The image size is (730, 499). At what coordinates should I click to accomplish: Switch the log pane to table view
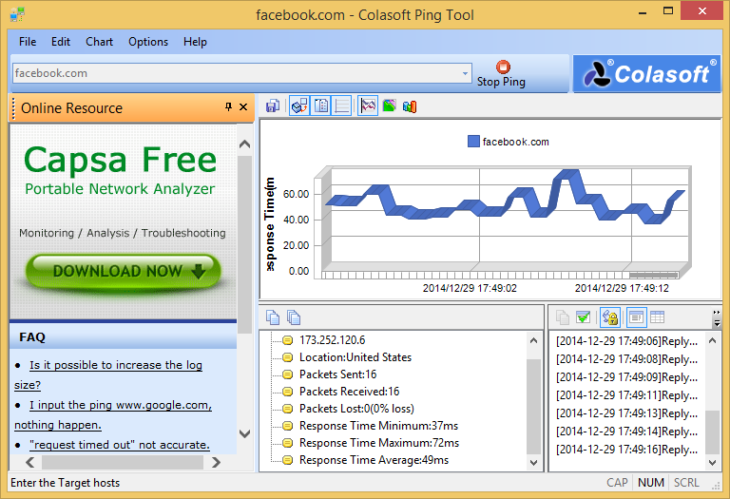tap(658, 317)
